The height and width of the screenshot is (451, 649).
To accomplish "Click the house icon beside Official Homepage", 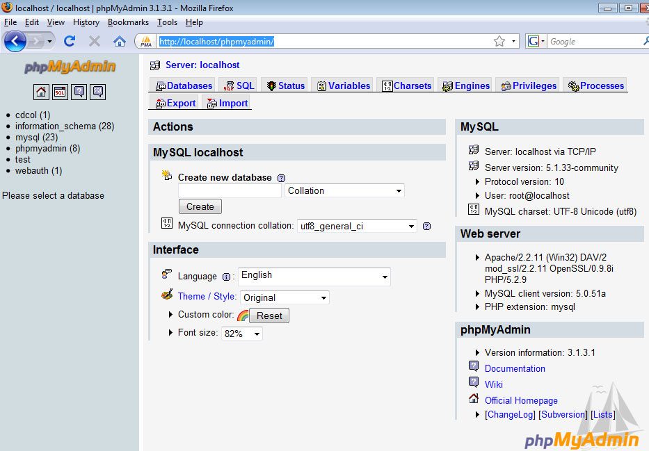I will [474, 398].
